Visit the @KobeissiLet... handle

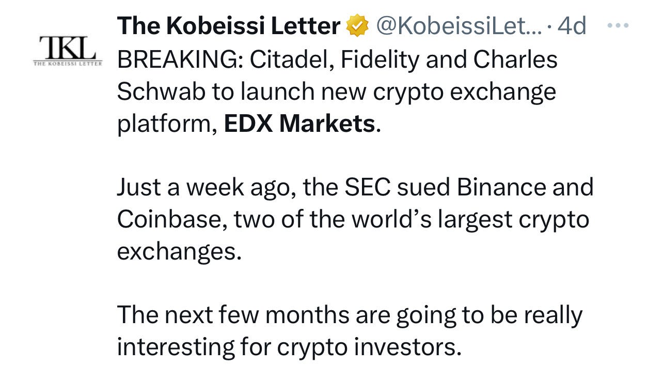tap(459, 26)
